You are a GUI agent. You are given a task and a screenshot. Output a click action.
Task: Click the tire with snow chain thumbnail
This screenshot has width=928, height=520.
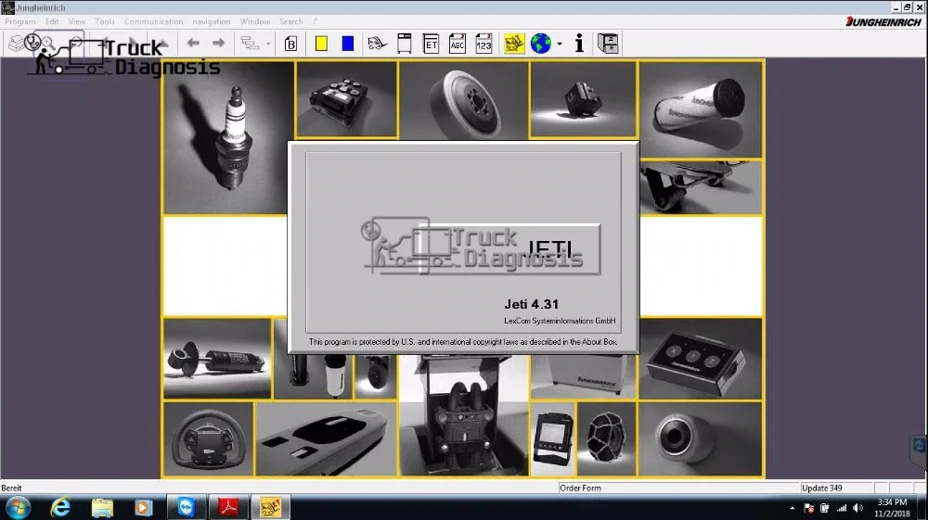tap(607, 438)
